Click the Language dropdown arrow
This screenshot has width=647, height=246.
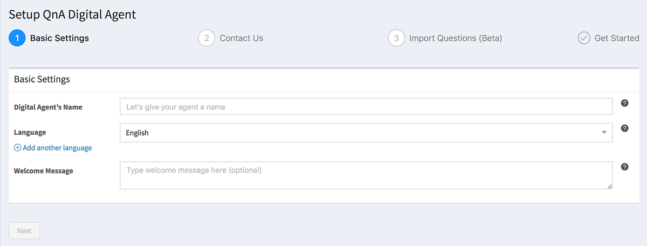603,133
